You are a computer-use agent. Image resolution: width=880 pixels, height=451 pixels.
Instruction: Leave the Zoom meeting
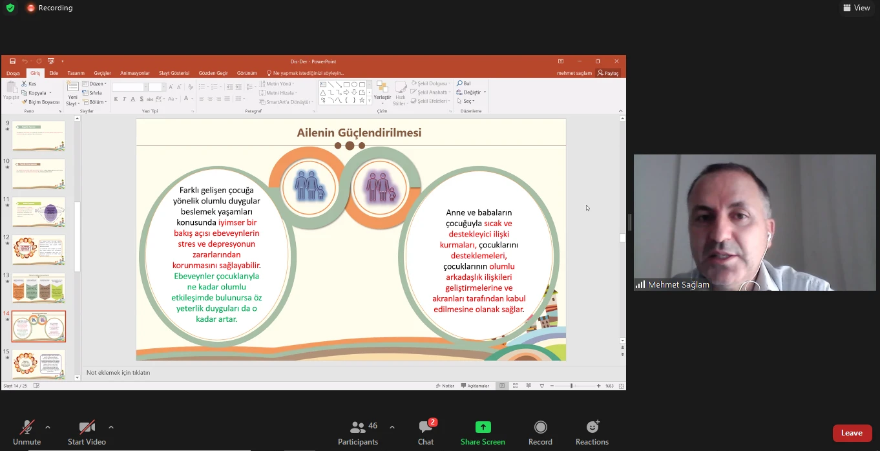pyautogui.click(x=852, y=433)
